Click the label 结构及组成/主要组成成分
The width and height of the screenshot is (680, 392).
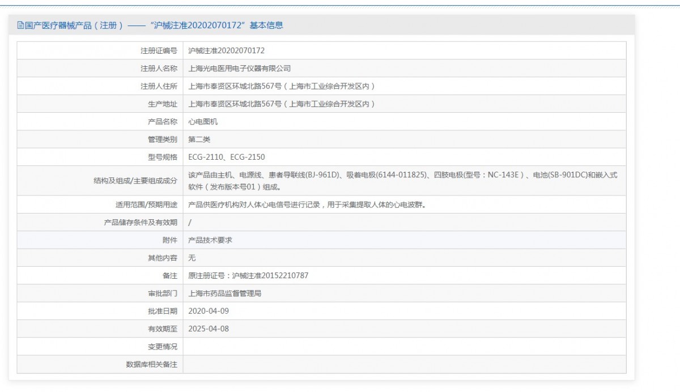pos(135,181)
